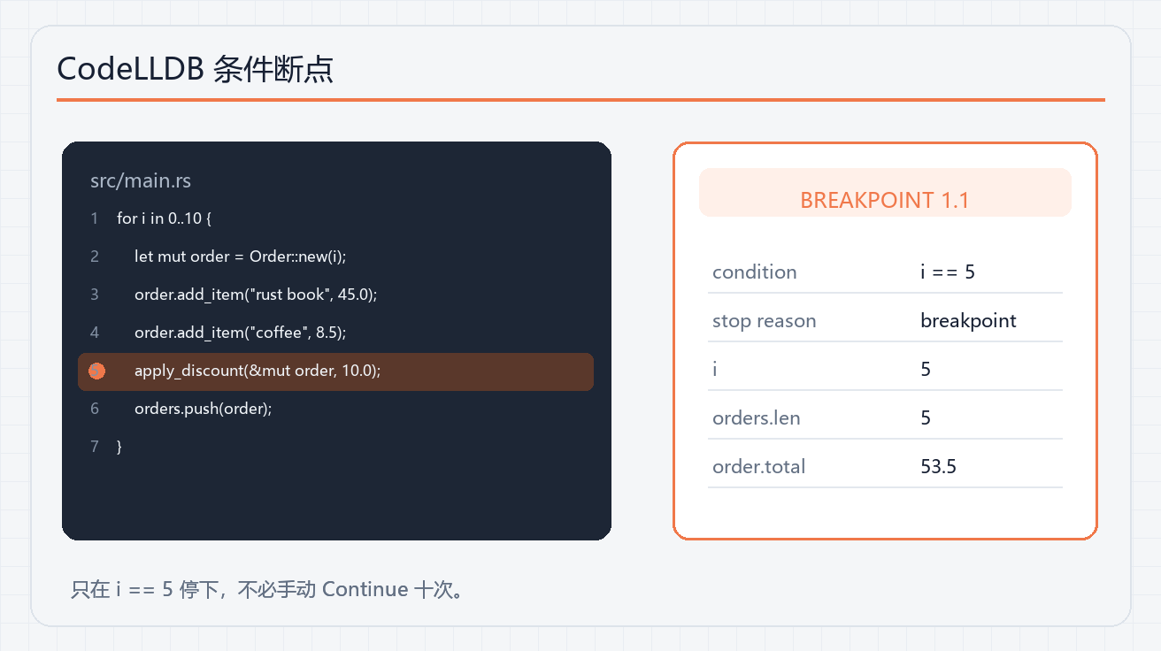Click line number 2 in the gutter
Image resolution: width=1161 pixels, height=651 pixels.
tap(95, 257)
